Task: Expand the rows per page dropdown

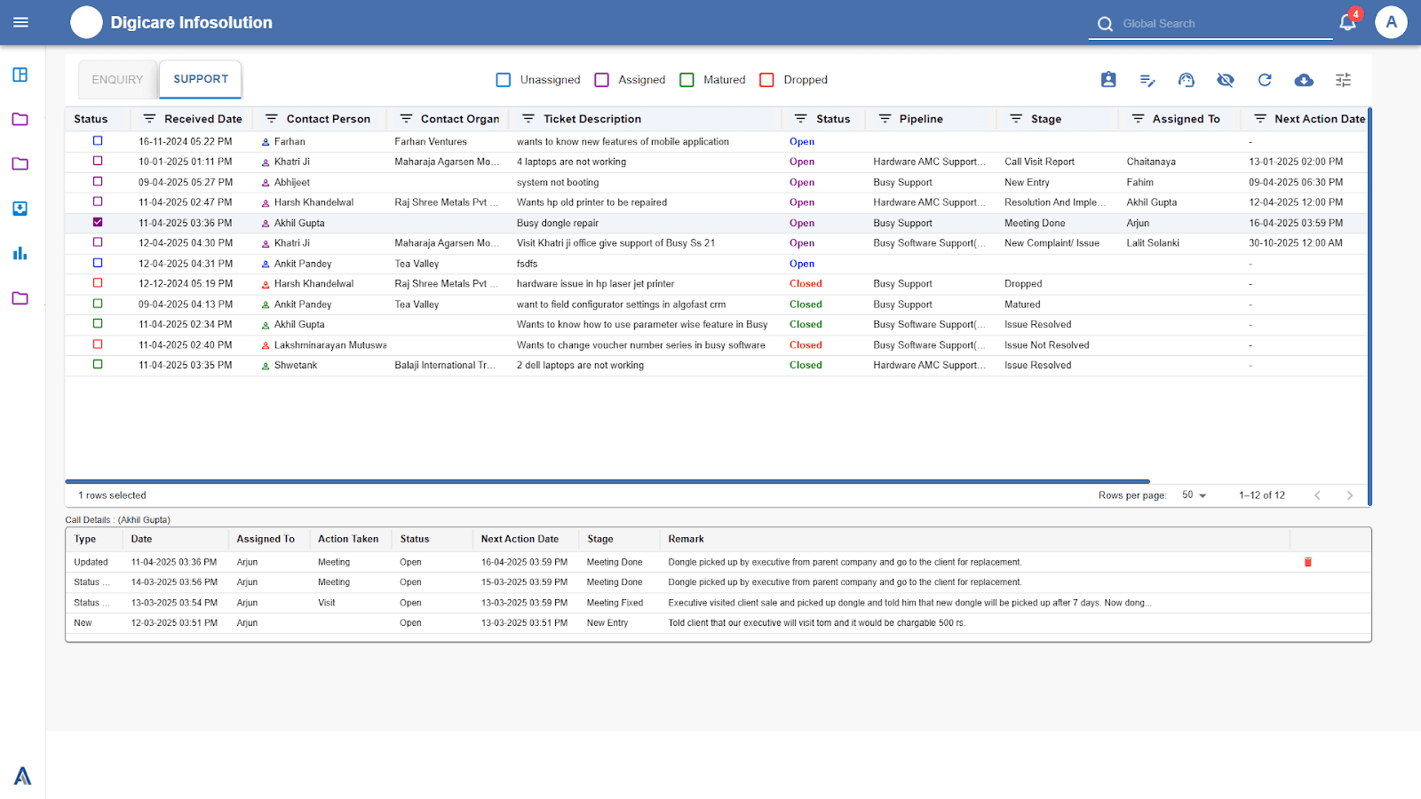Action: click(x=1194, y=495)
